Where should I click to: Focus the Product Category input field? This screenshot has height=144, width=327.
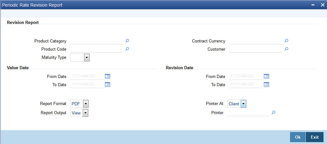[97, 41]
